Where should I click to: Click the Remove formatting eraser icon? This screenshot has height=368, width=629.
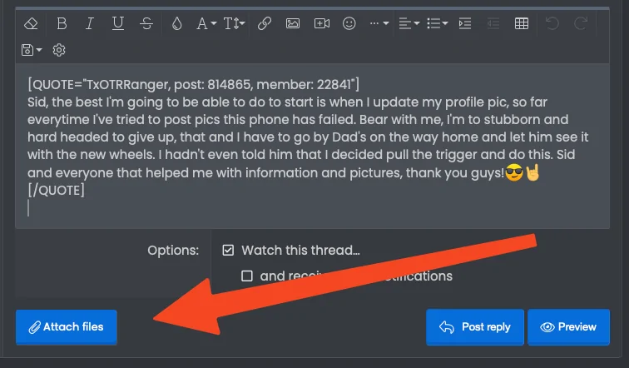pos(31,23)
